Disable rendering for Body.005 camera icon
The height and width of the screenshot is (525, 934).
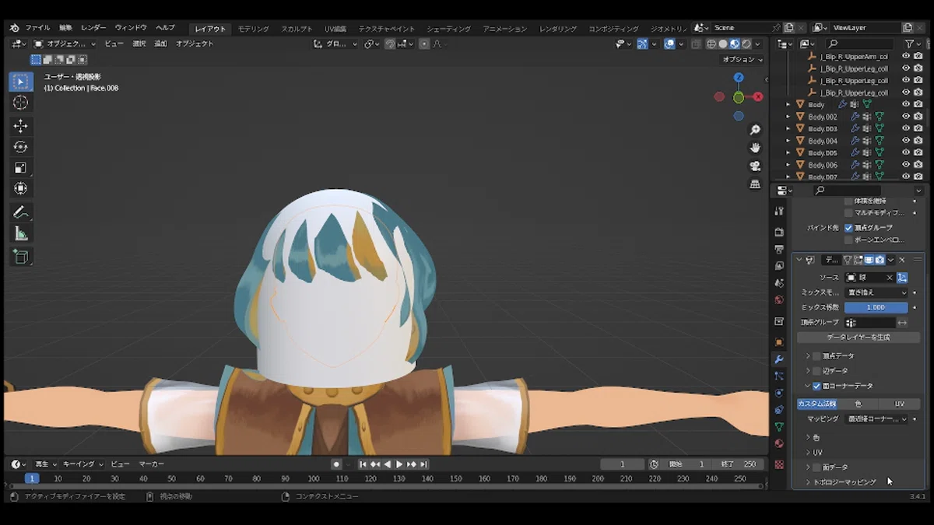click(918, 153)
